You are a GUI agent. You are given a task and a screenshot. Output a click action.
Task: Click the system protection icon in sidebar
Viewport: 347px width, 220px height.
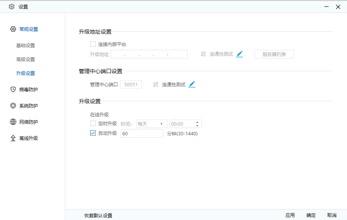pyautogui.click(x=13, y=106)
